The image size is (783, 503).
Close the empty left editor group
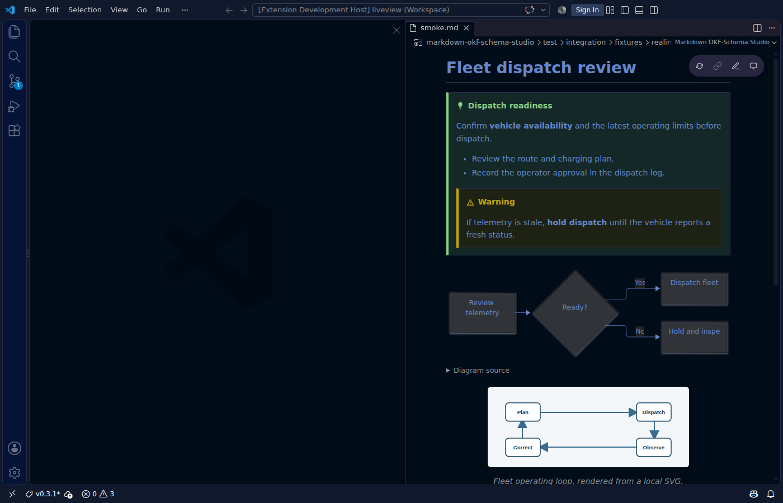(397, 30)
